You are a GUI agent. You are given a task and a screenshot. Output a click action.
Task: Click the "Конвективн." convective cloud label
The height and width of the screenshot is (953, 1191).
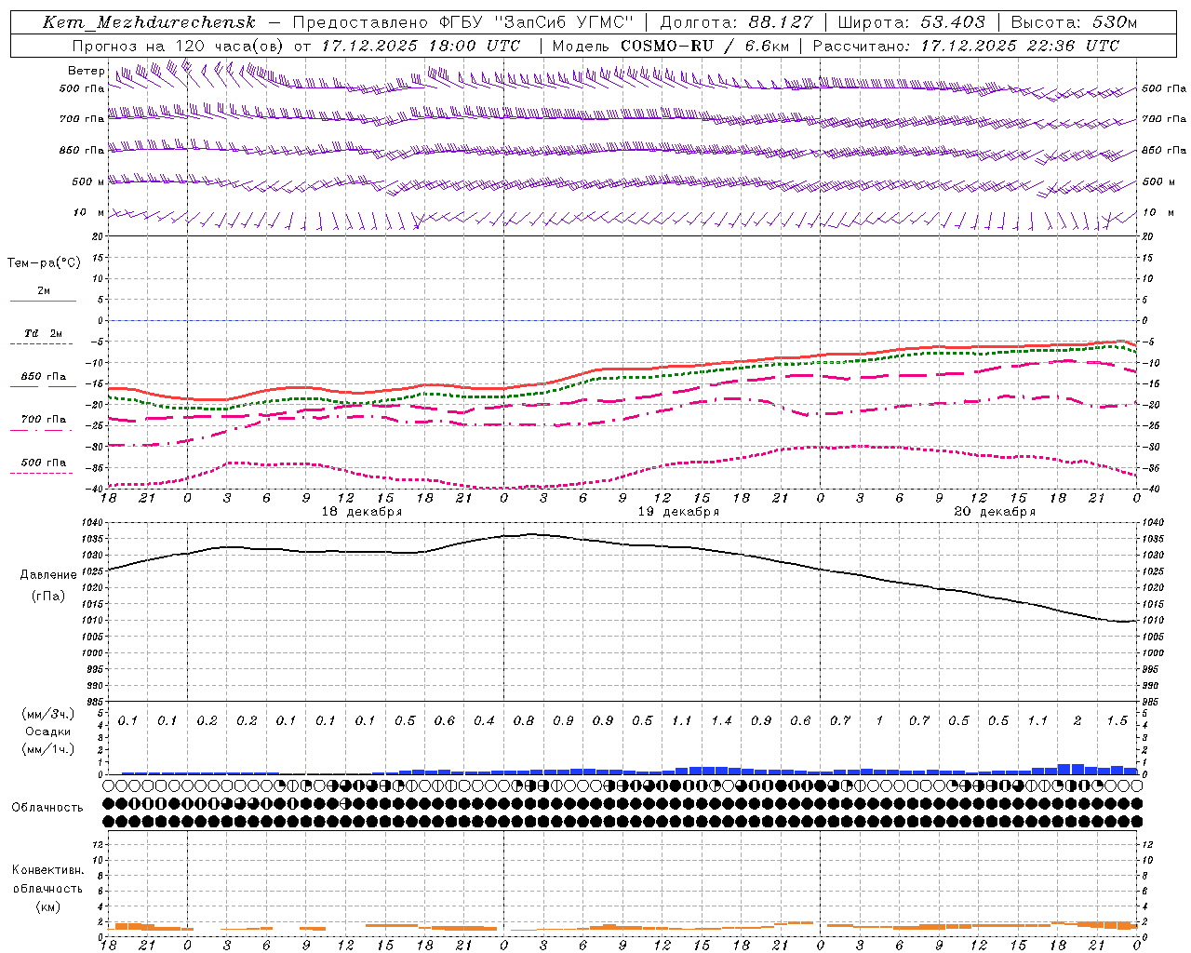point(47,870)
